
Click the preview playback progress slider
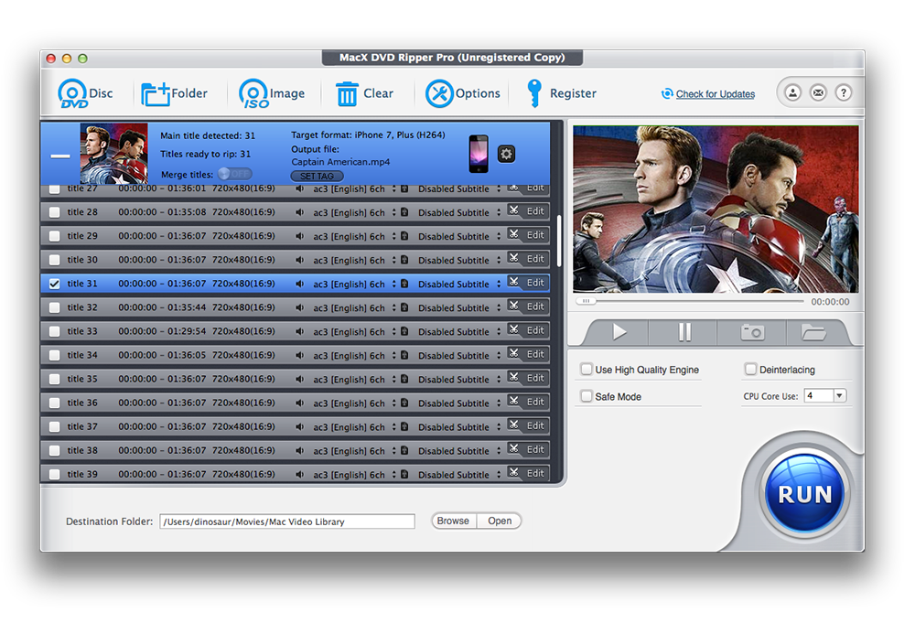pos(690,301)
